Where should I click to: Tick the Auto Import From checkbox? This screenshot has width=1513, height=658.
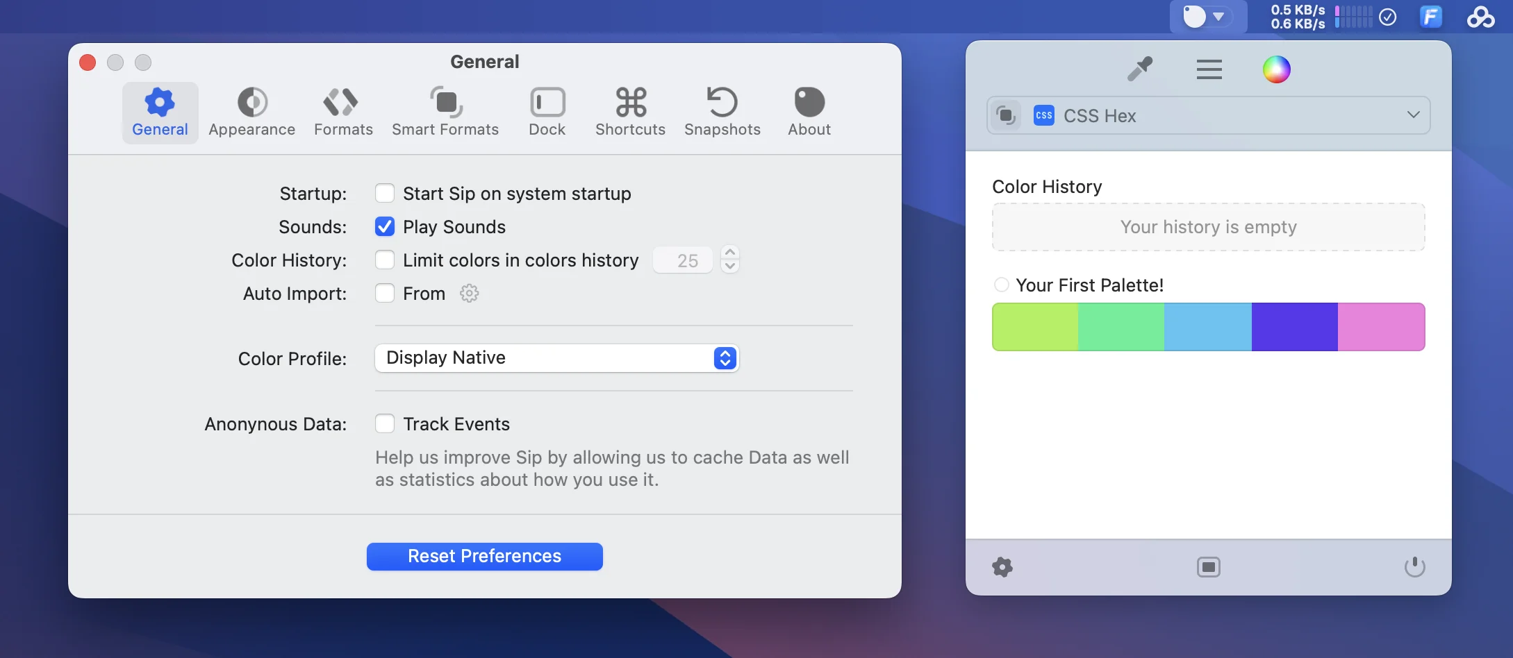click(385, 293)
